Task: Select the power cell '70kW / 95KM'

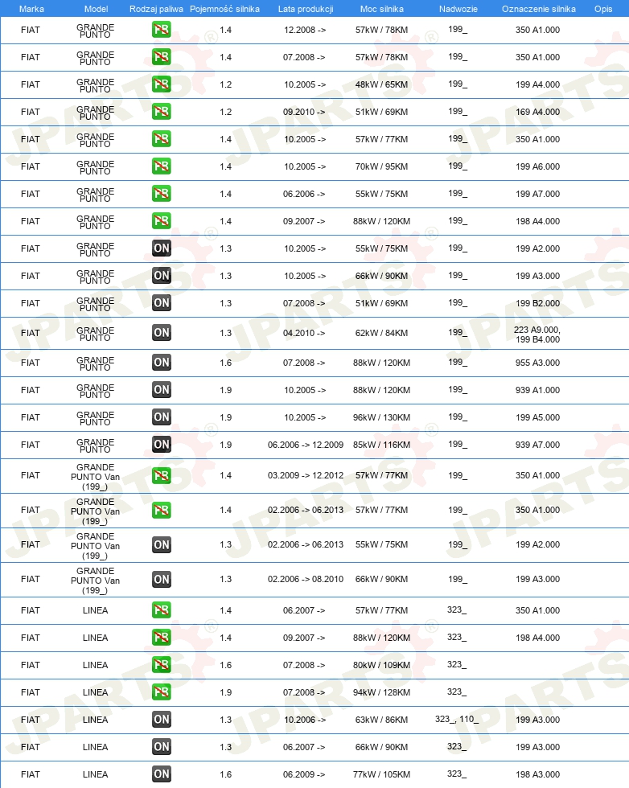Action: point(381,166)
